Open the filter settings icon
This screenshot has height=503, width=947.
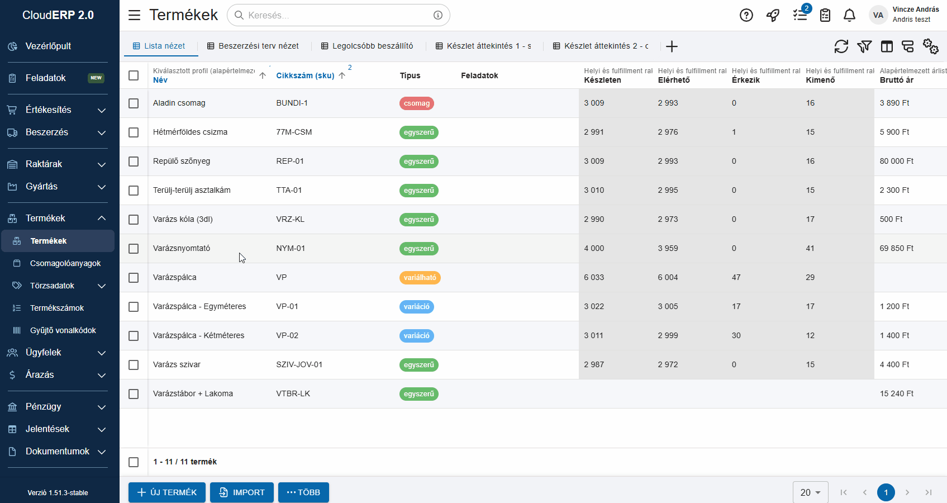864,46
